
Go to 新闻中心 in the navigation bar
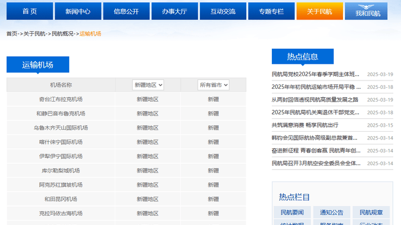click(78, 11)
